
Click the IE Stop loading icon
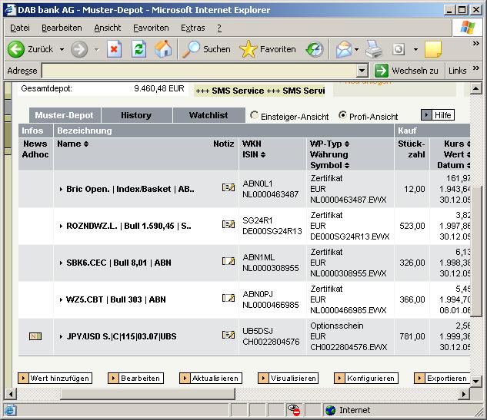[x=114, y=49]
